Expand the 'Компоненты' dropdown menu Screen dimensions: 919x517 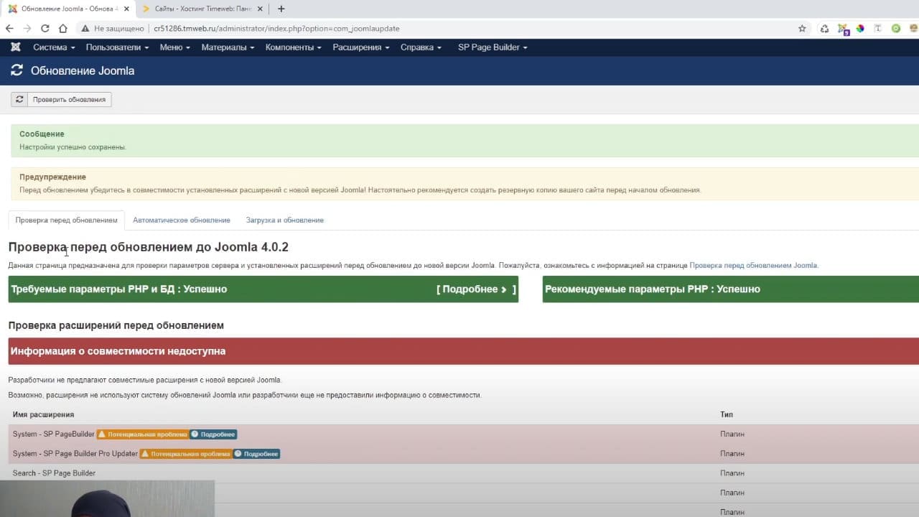[x=294, y=47]
